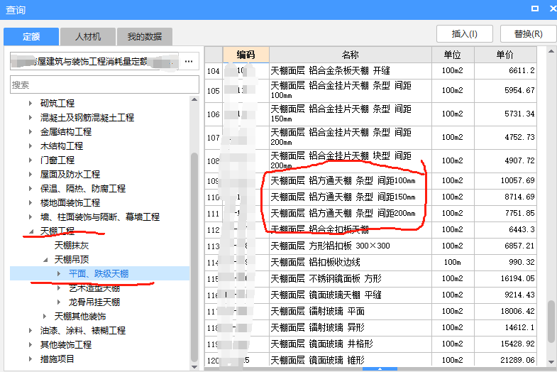Expand the 龙骨吊挂天棚 arrow
Image resolution: width=557 pixels, height=372 pixels.
click(x=59, y=302)
